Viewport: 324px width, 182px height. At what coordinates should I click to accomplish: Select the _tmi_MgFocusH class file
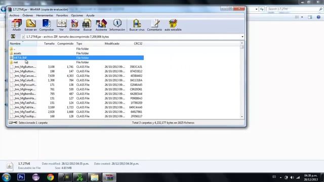[76, 85]
